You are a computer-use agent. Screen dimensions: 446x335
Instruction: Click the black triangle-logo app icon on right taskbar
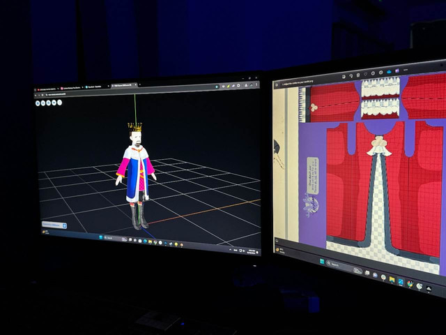point(429,288)
